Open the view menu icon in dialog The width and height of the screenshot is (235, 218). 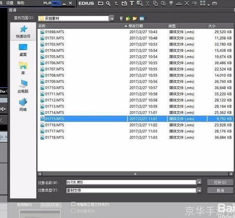[x=143, y=18]
